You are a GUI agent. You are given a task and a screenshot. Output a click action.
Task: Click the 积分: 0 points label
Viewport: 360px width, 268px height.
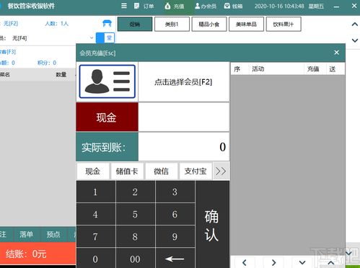coord(47,63)
